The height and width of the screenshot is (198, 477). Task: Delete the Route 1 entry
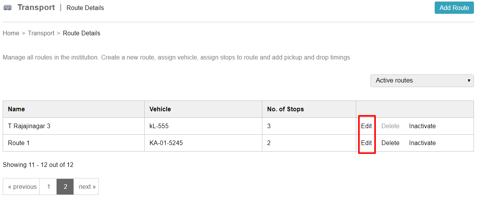[x=390, y=143]
